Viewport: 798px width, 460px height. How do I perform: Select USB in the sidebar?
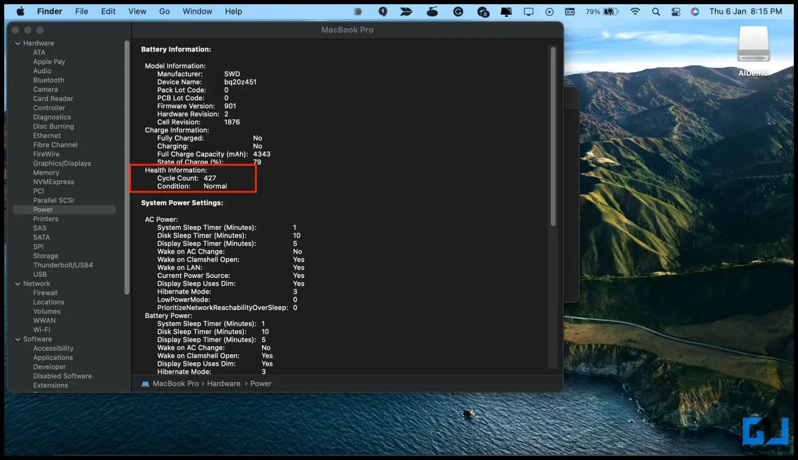40,274
